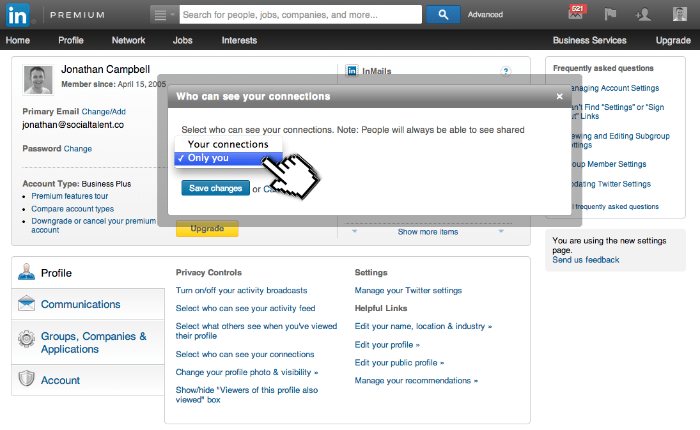The image size is (700, 430).
Task: Select the Your connections visibility option
Action: (x=228, y=144)
